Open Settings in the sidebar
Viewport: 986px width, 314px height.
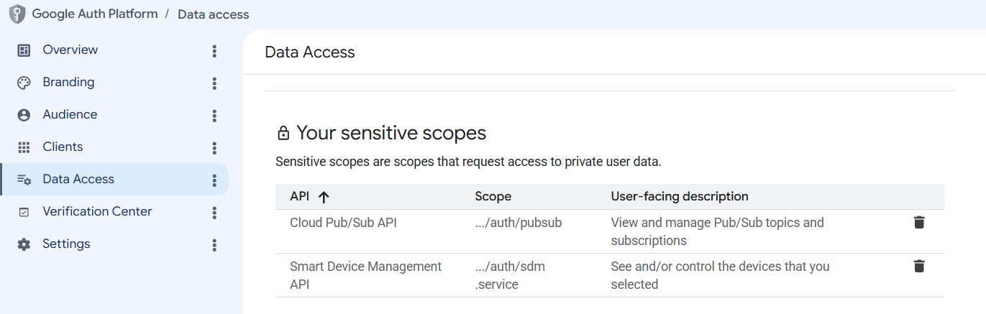point(66,244)
